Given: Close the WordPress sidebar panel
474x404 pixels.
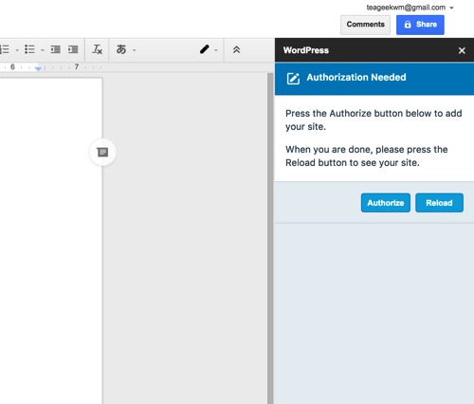Looking at the screenshot, I should pyautogui.click(x=462, y=50).
